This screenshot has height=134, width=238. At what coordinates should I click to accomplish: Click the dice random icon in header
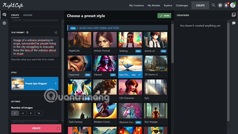220,5
